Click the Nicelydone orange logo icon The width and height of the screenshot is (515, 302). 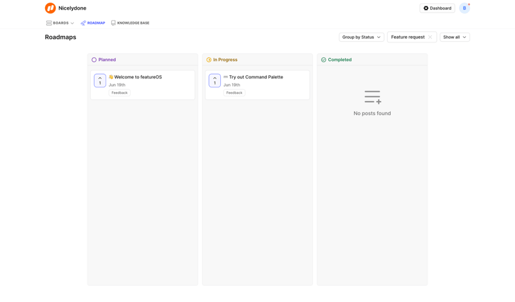50,8
